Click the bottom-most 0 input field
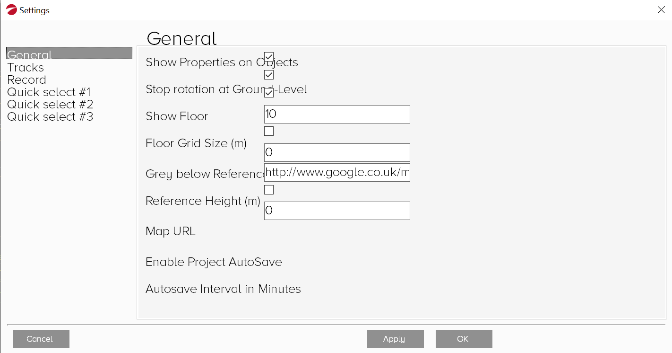 337,211
